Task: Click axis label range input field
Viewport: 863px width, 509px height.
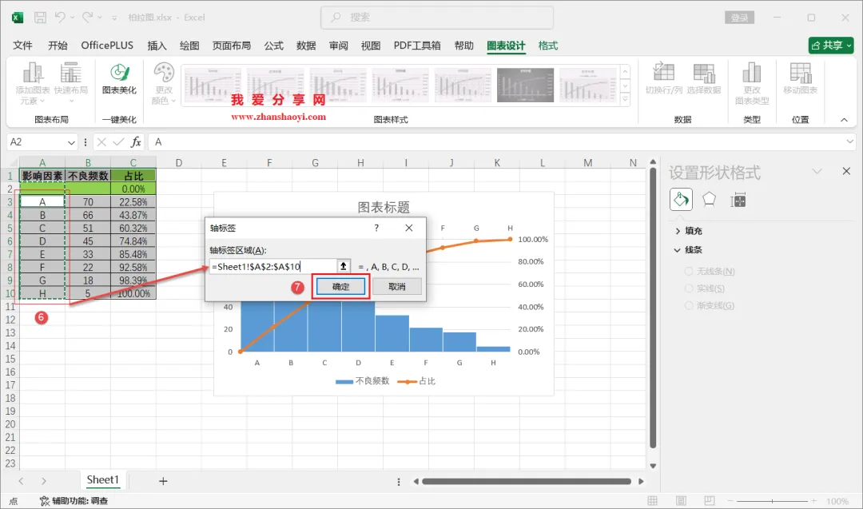Action: pyautogui.click(x=273, y=266)
